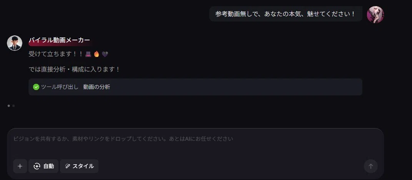Click the typing indicator dots
The width and height of the screenshot is (412, 180).
(11, 106)
